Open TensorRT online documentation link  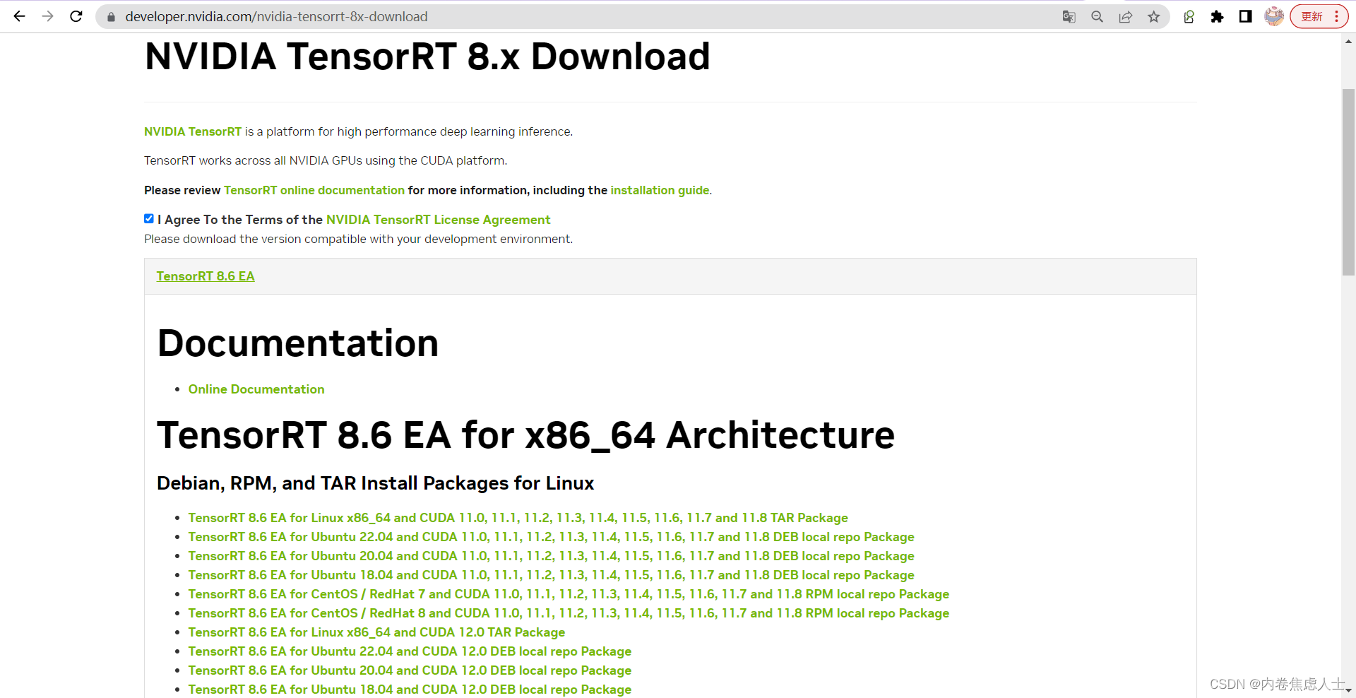coord(314,190)
